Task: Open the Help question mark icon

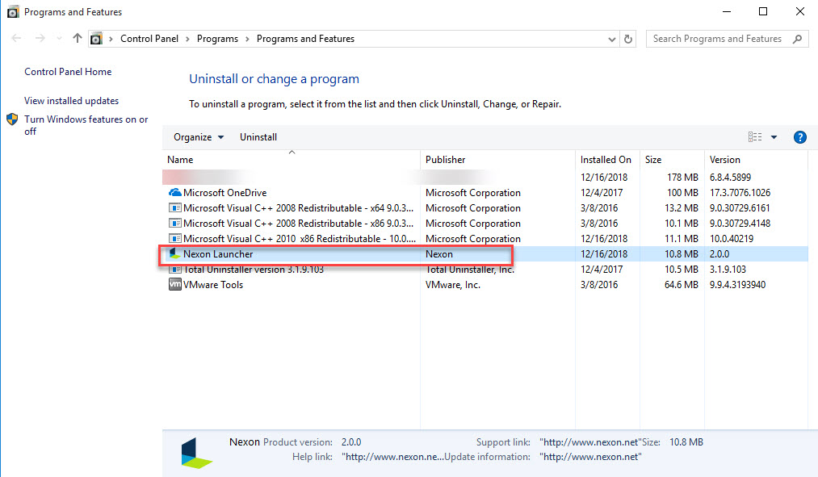Action: click(x=799, y=137)
